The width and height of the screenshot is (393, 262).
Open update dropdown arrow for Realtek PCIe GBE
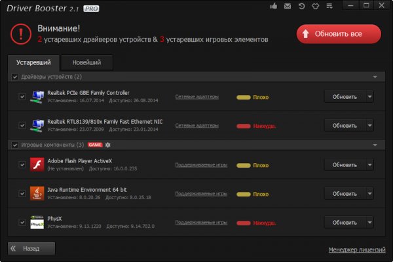click(x=369, y=97)
